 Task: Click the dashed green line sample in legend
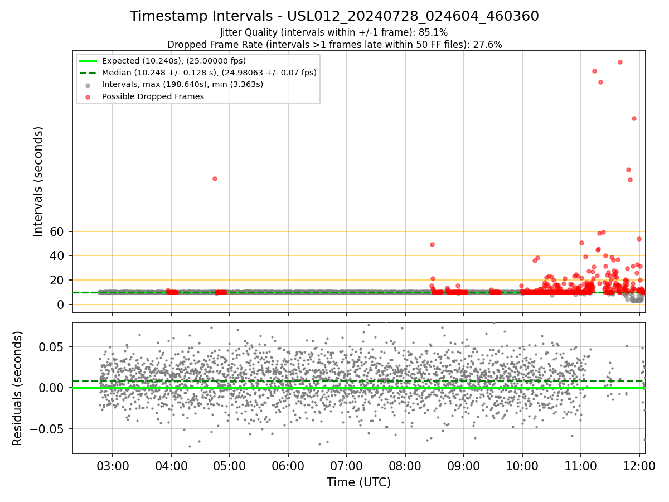click(88, 73)
